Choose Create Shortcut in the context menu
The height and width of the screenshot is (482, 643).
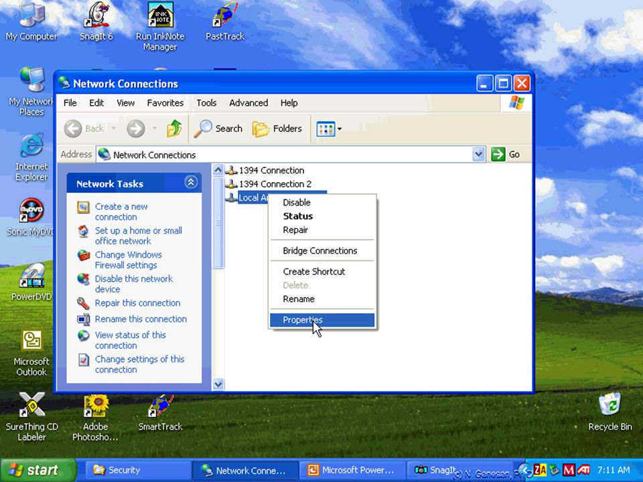pyautogui.click(x=322, y=272)
